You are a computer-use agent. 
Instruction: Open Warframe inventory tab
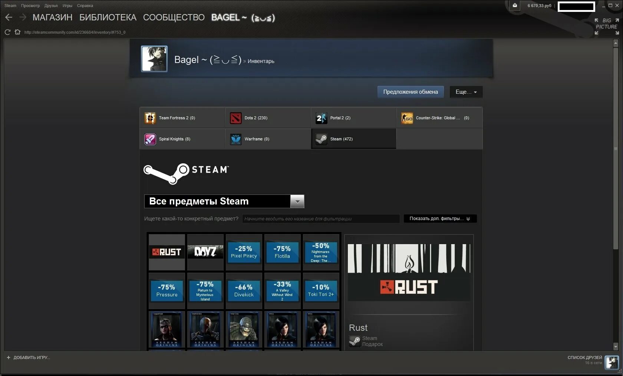coord(268,139)
